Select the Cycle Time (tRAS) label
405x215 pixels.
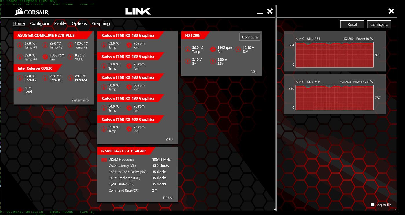point(121,184)
